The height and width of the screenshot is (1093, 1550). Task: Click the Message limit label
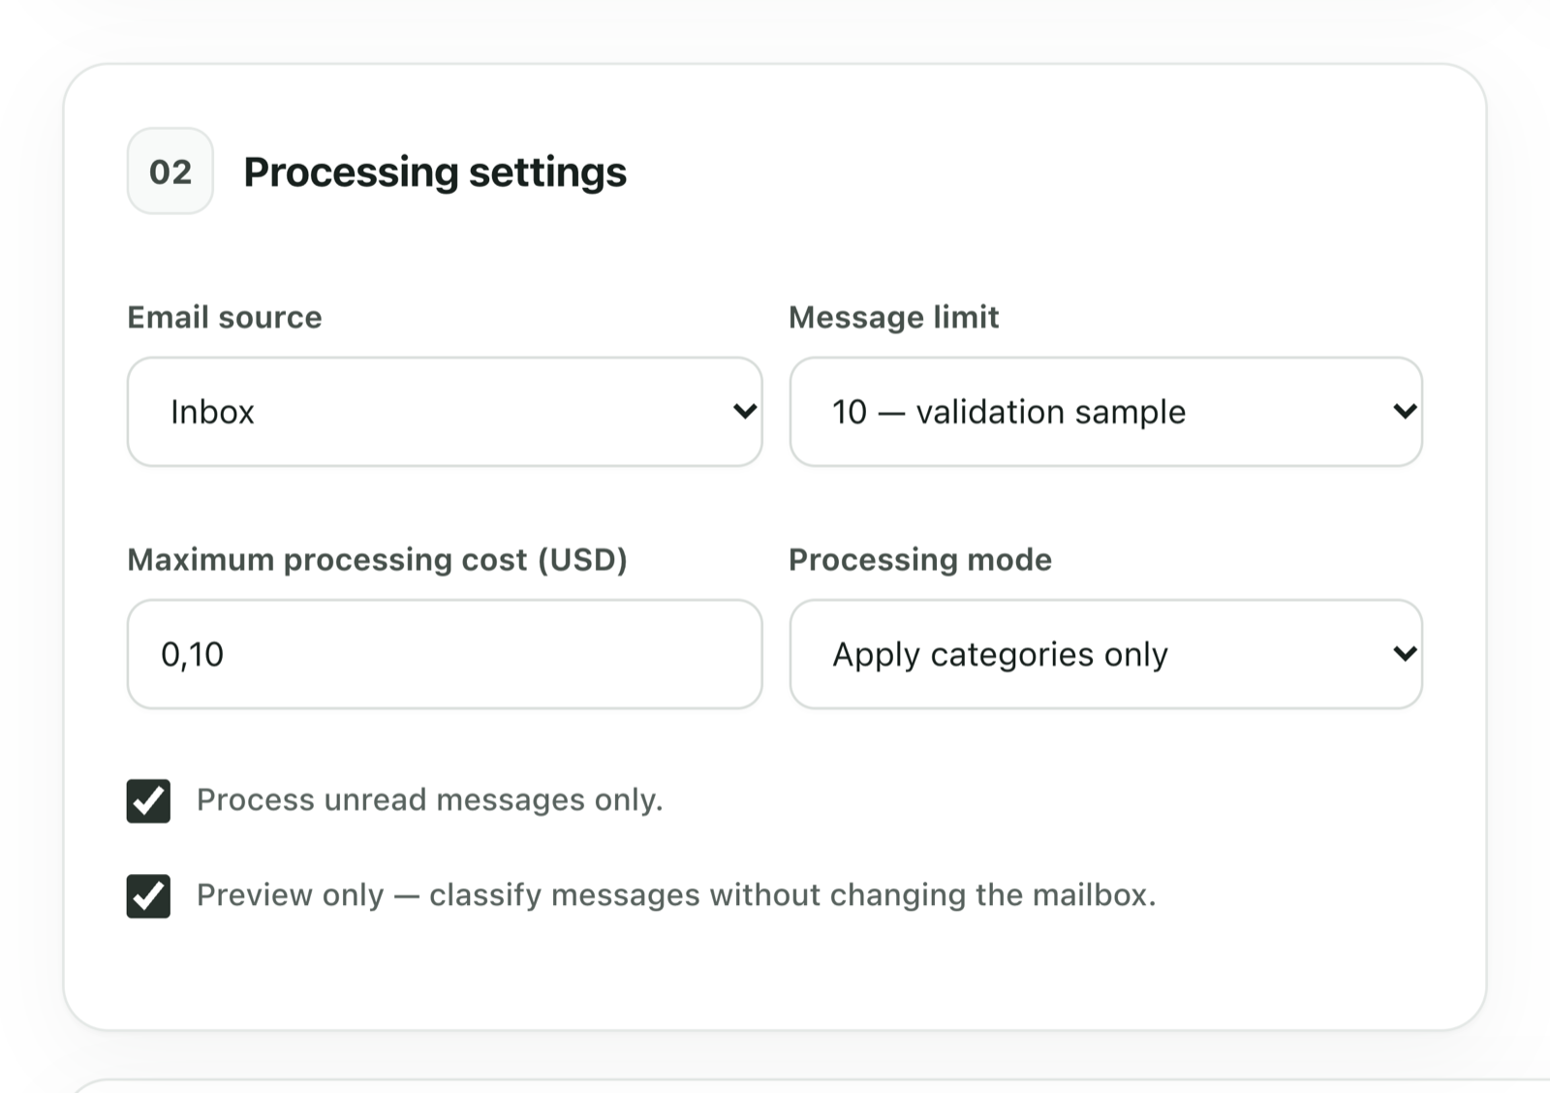point(893,317)
